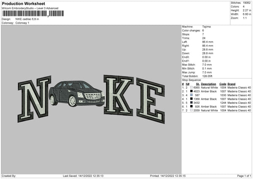Click the embroidered letter N in the design
The width and height of the screenshot is (253, 179).
coord(34,99)
